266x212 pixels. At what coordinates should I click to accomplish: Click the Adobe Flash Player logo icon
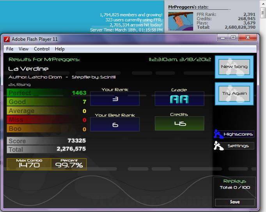pyautogui.click(x=7, y=39)
